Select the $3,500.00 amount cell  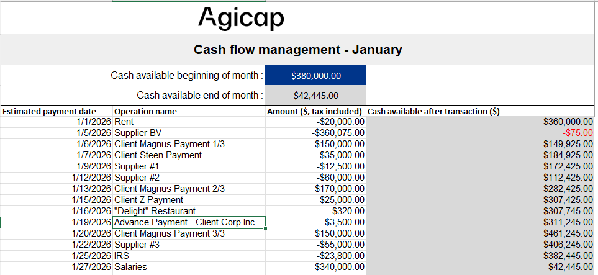coord(315,222)
